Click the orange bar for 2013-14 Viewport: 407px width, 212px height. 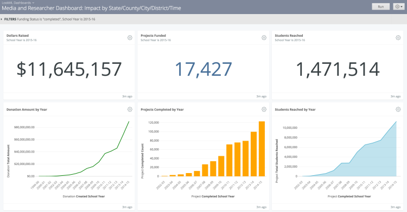pos(253,154)
